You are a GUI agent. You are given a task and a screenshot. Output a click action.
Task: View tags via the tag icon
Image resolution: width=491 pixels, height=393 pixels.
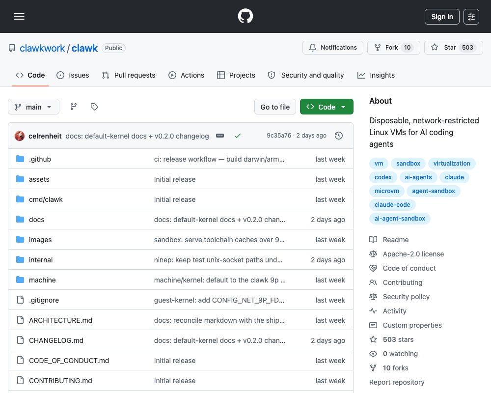tap(94, 107)
